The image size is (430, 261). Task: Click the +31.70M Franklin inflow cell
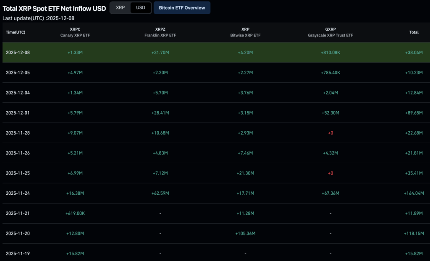(x=160, y=52)
